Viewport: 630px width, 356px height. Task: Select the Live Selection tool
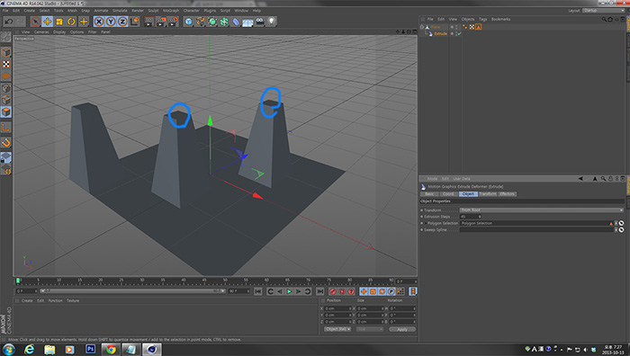tap(35, 22)
